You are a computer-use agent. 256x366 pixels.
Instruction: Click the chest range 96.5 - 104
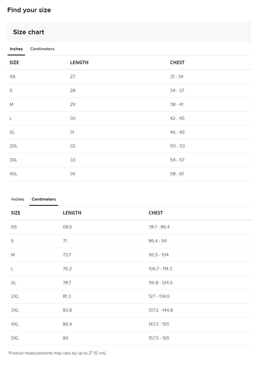159,255
